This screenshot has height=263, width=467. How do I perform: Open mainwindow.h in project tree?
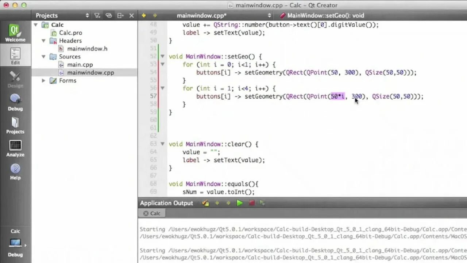click(x=87, y=49)
